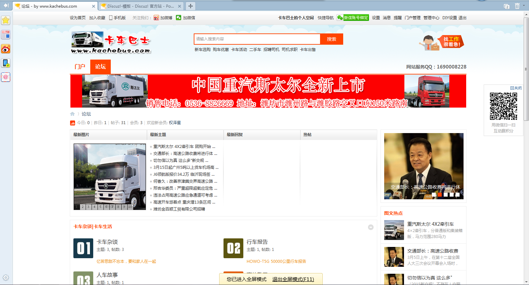The width and height of the screenshot is (529, 285).
Task: Click the vertical page scrollbar thumb
Action: 526,69
